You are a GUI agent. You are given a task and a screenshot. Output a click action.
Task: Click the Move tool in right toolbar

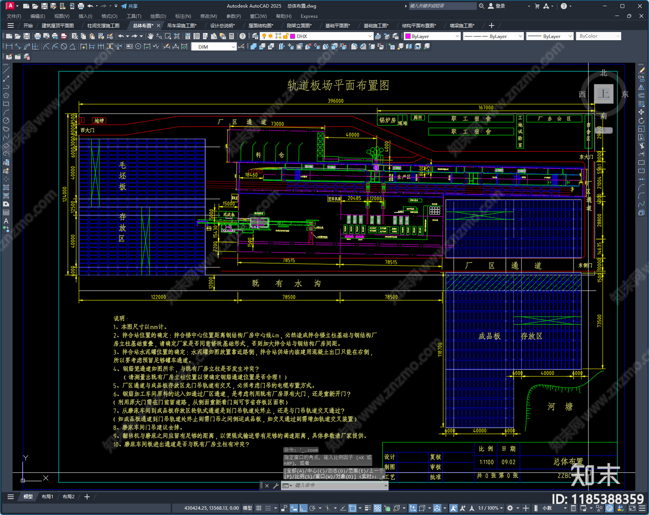tap(642, 112)
